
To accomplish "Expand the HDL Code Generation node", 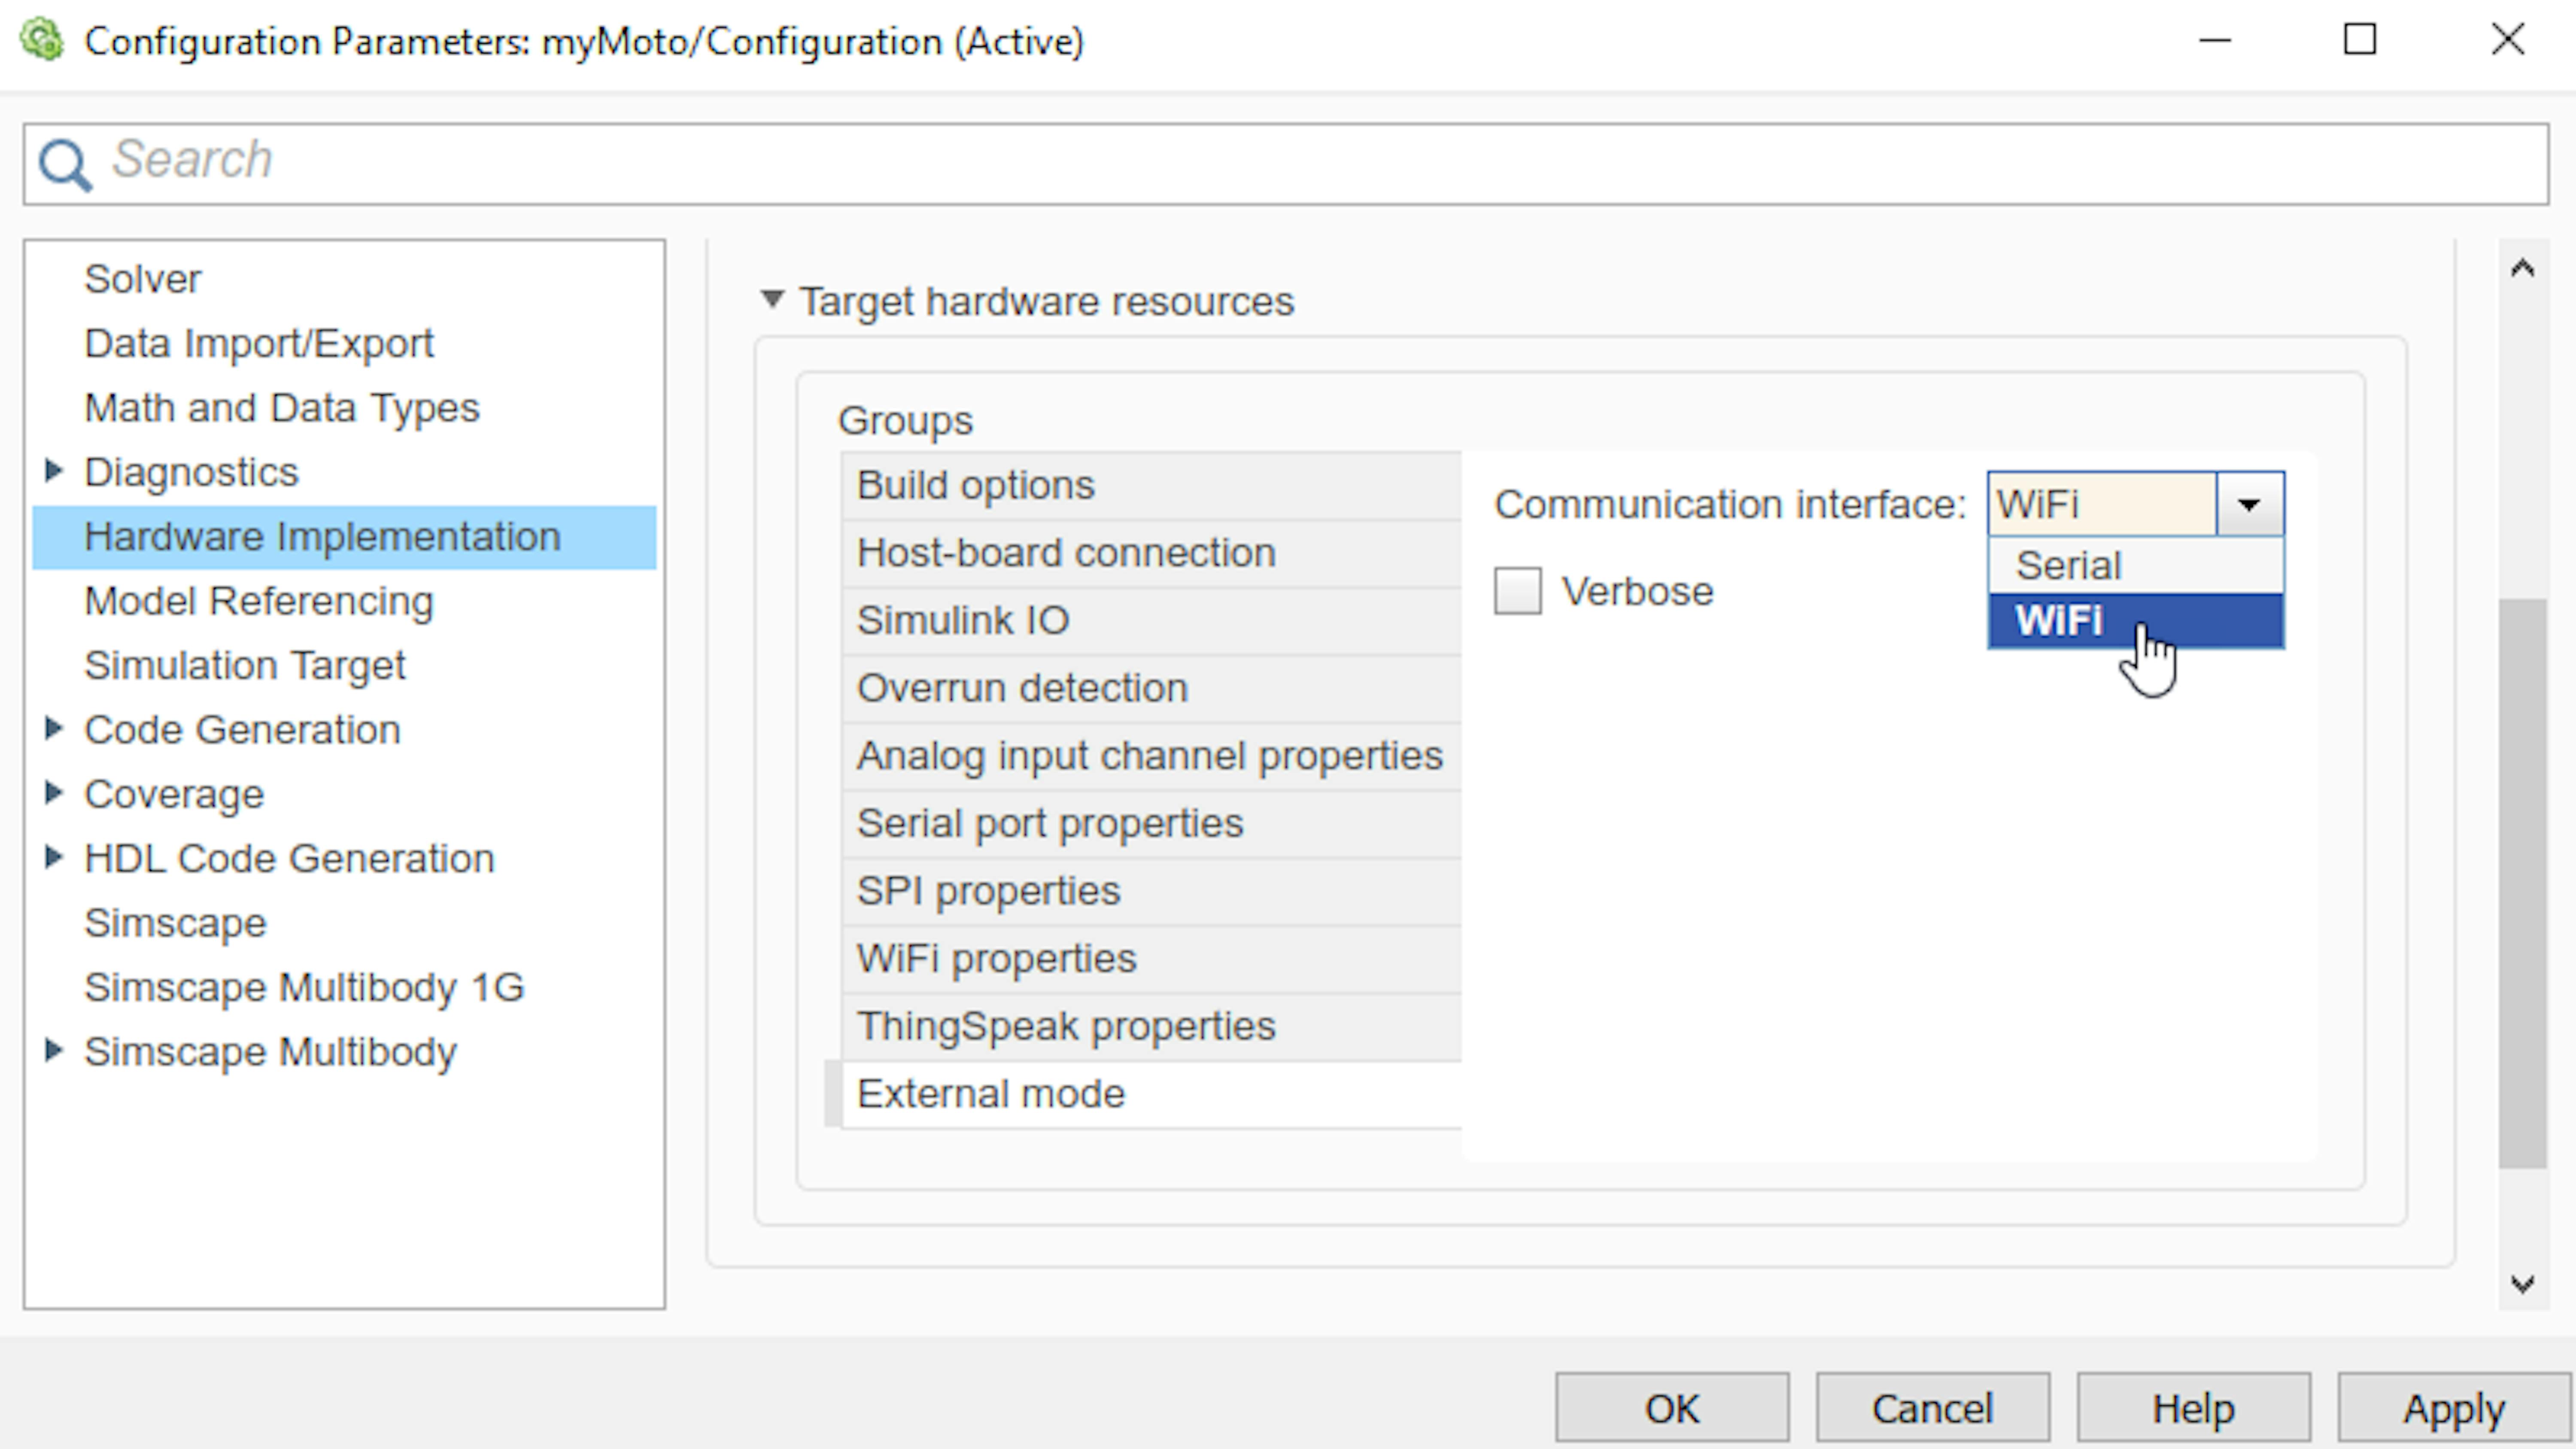I will coord(55,858).
